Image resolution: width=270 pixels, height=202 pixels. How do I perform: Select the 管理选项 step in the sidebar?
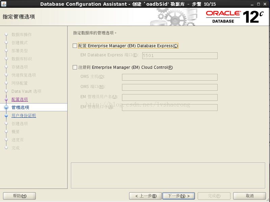pyautogui.click(x=20, y=107)
